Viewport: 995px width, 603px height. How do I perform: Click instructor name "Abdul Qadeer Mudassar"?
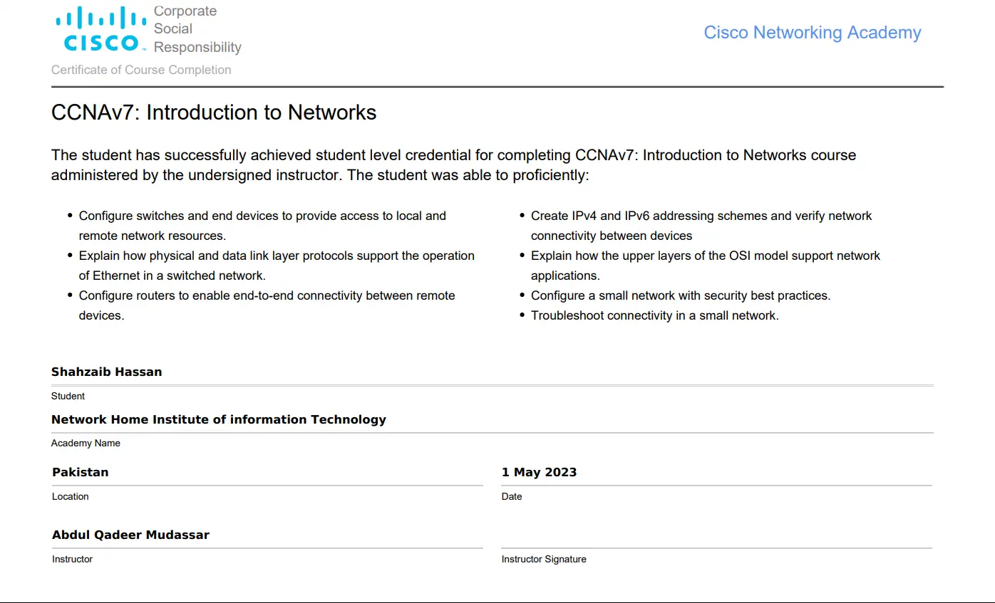pyautogui.click(x=131, y=535)
